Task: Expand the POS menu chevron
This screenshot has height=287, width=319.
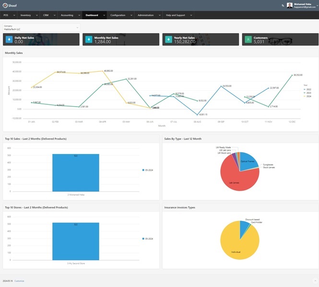Action: point(14,15)
